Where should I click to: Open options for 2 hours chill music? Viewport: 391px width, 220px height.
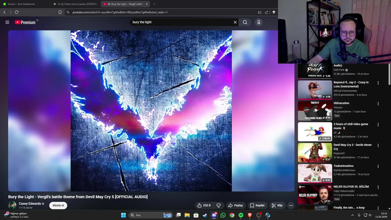pos(378,125)
